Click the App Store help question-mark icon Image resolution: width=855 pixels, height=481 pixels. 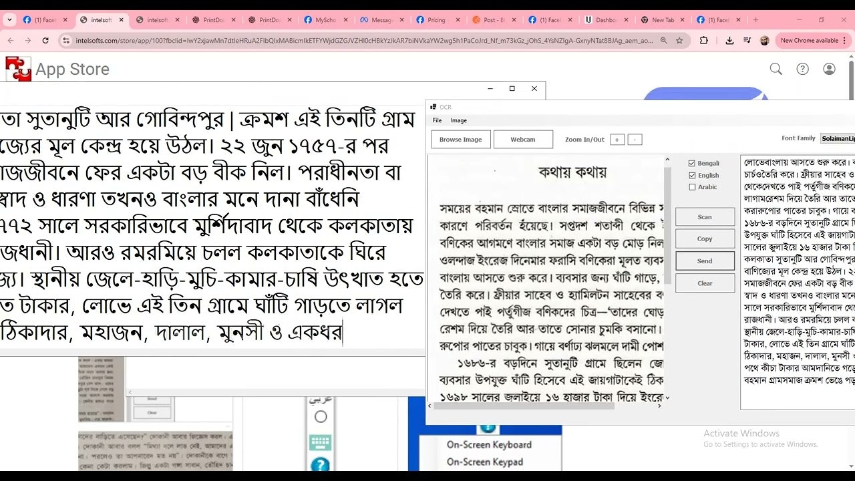pos(802,69)
